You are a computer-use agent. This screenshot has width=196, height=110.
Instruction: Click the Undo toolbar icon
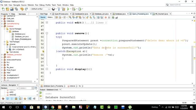pyautogui.click(x=22, y=9)
